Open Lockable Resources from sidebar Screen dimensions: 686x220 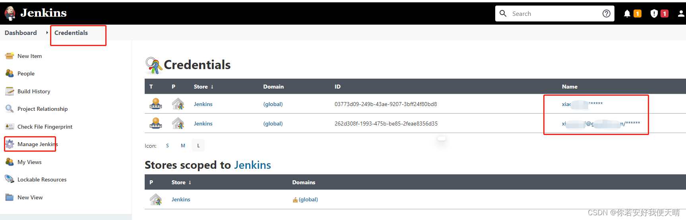tap(42, 179)
